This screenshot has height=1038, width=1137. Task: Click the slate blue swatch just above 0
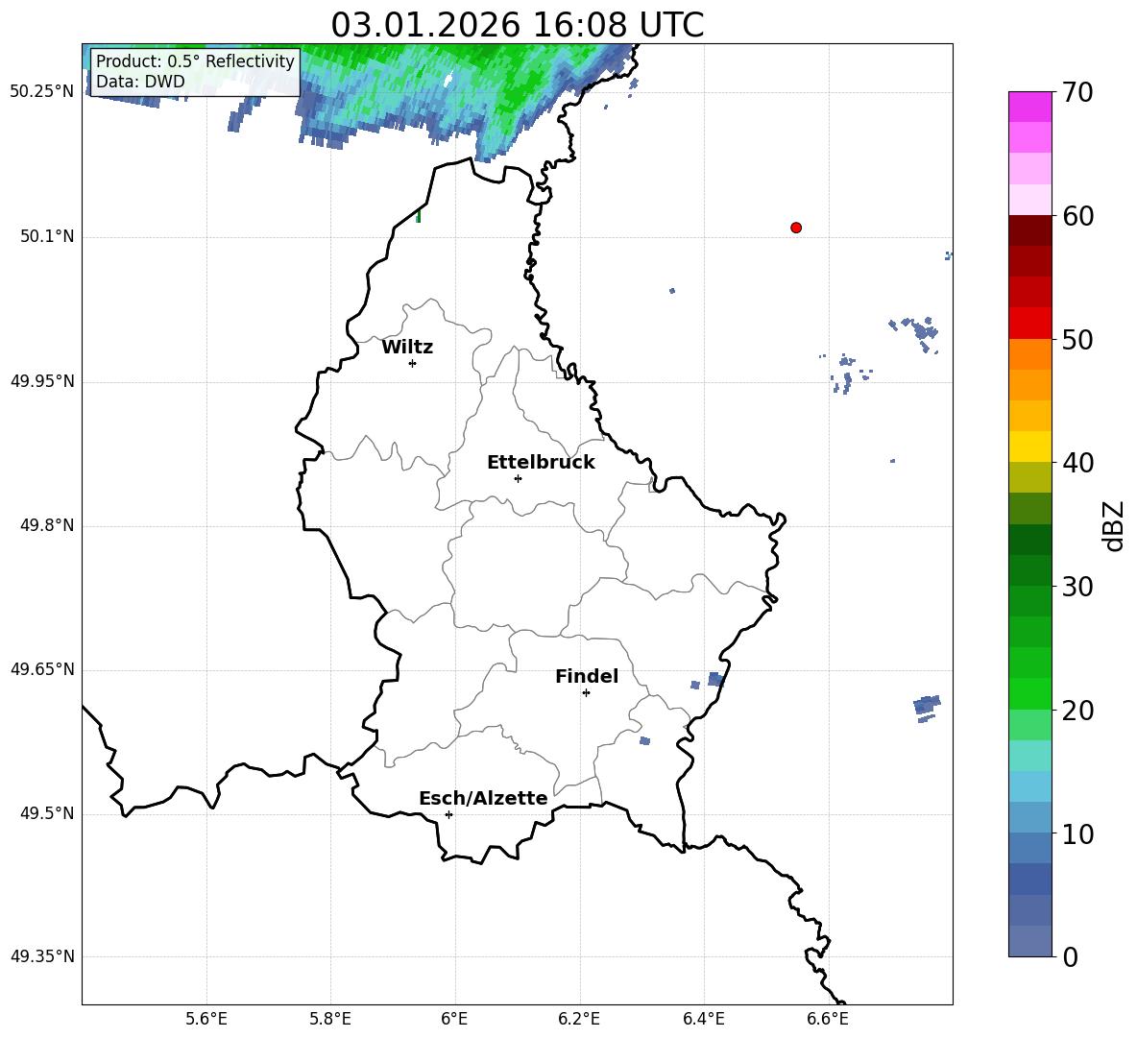click(1029, 941)
